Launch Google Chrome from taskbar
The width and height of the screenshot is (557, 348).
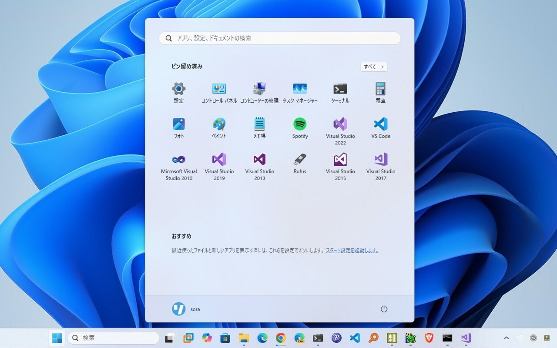[x=281, y=338]
